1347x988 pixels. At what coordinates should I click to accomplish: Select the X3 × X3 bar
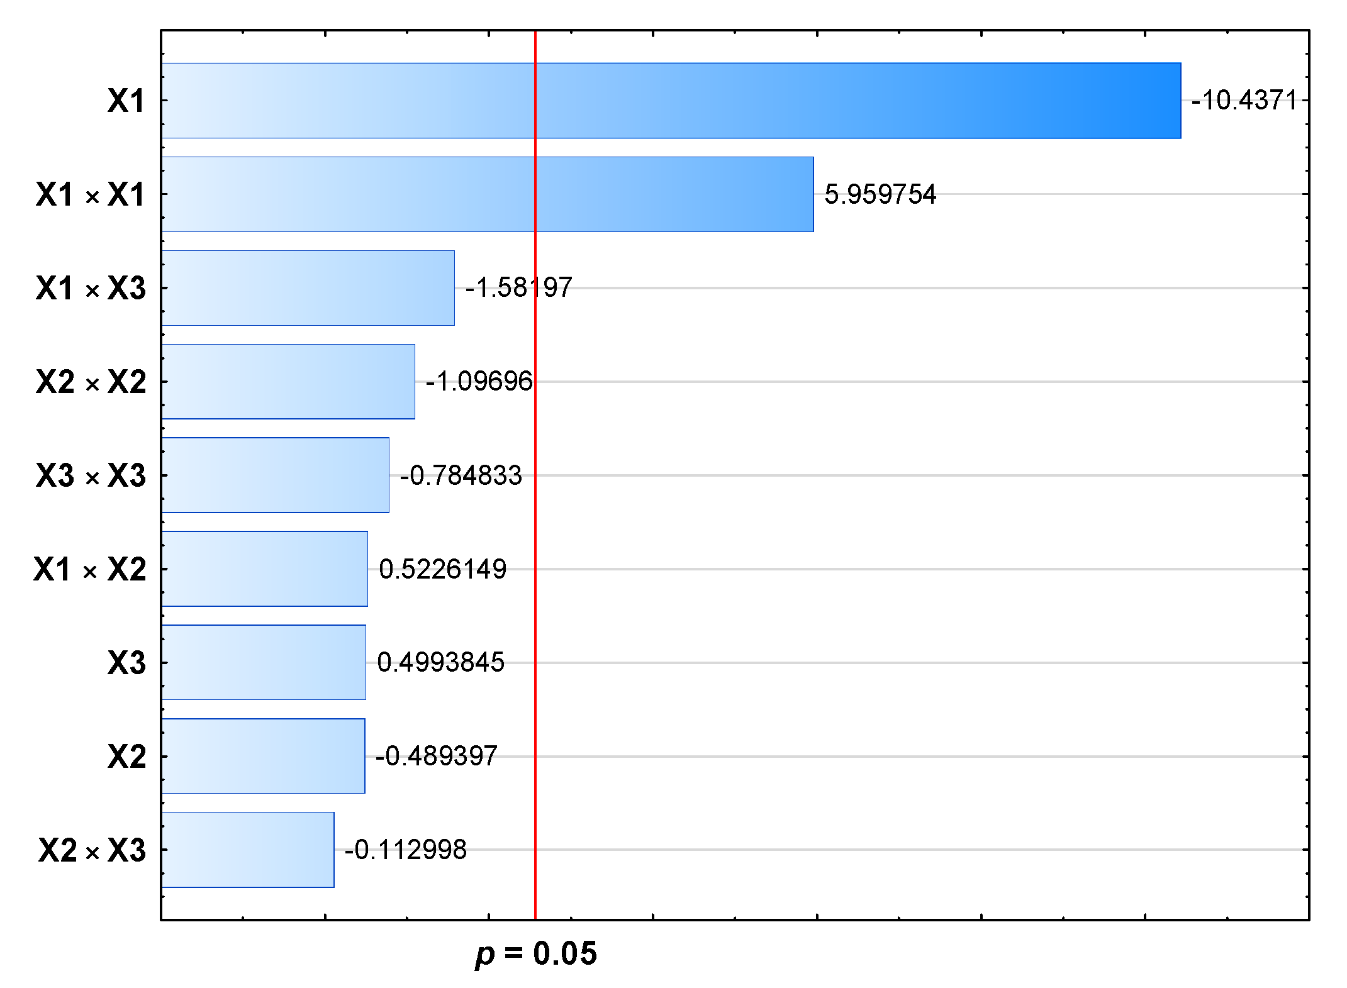pos(275,475)
